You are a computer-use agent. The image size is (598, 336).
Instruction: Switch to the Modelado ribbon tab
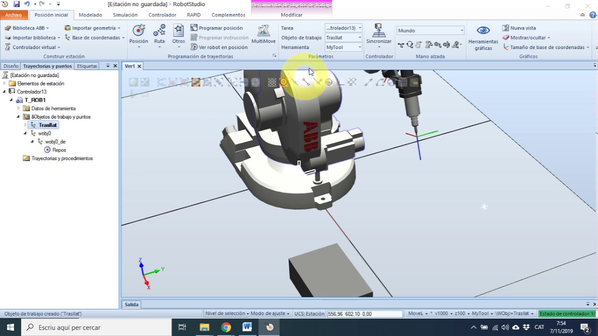90,15
